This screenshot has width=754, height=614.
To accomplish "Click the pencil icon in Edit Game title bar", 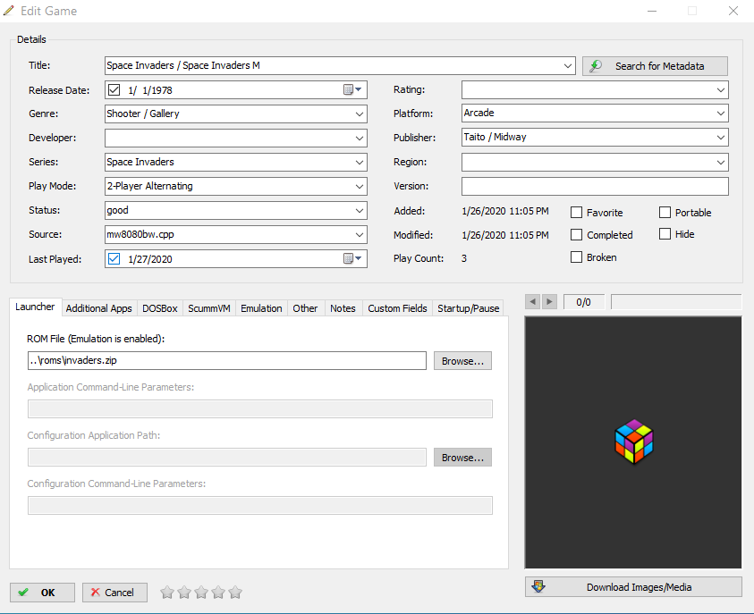I will tap(9, 11).
